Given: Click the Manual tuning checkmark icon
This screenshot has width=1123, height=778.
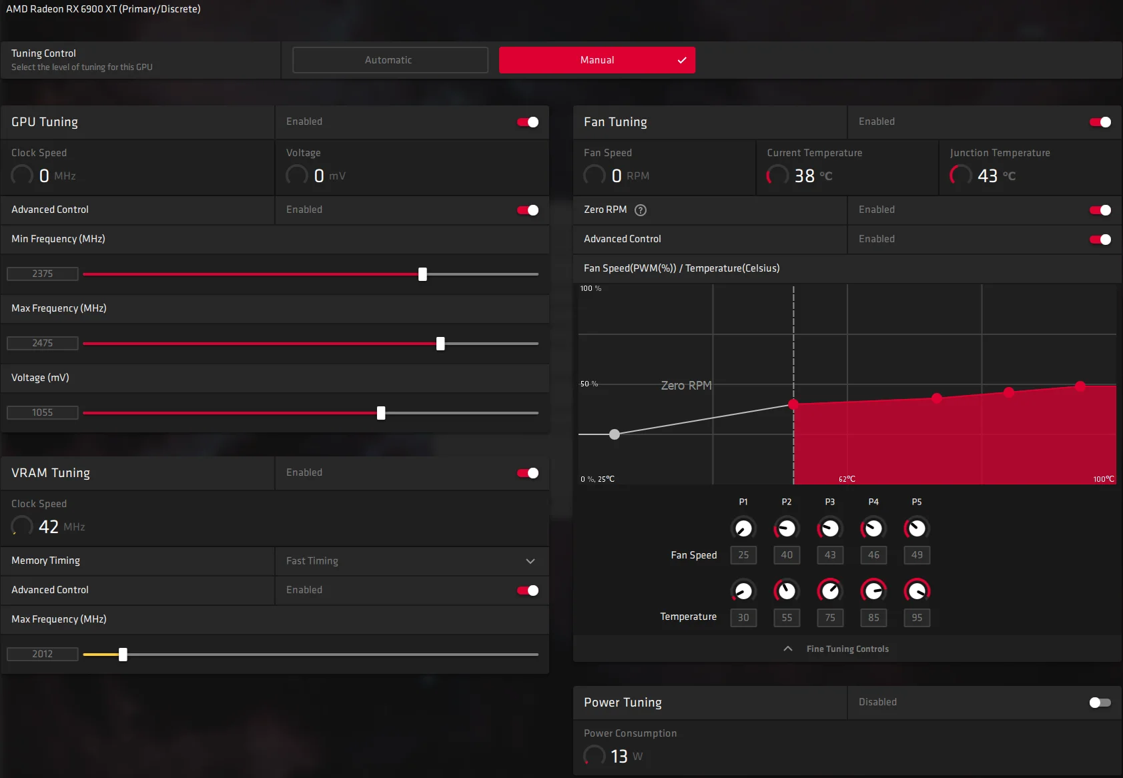Looking at the screenshot, I should (682, 60).
